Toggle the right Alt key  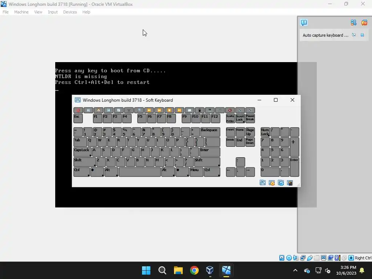pyautogui.click(x=168, y=172)
